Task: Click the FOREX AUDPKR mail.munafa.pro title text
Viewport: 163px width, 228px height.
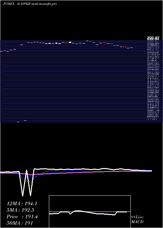Action: tap(30, 4)
